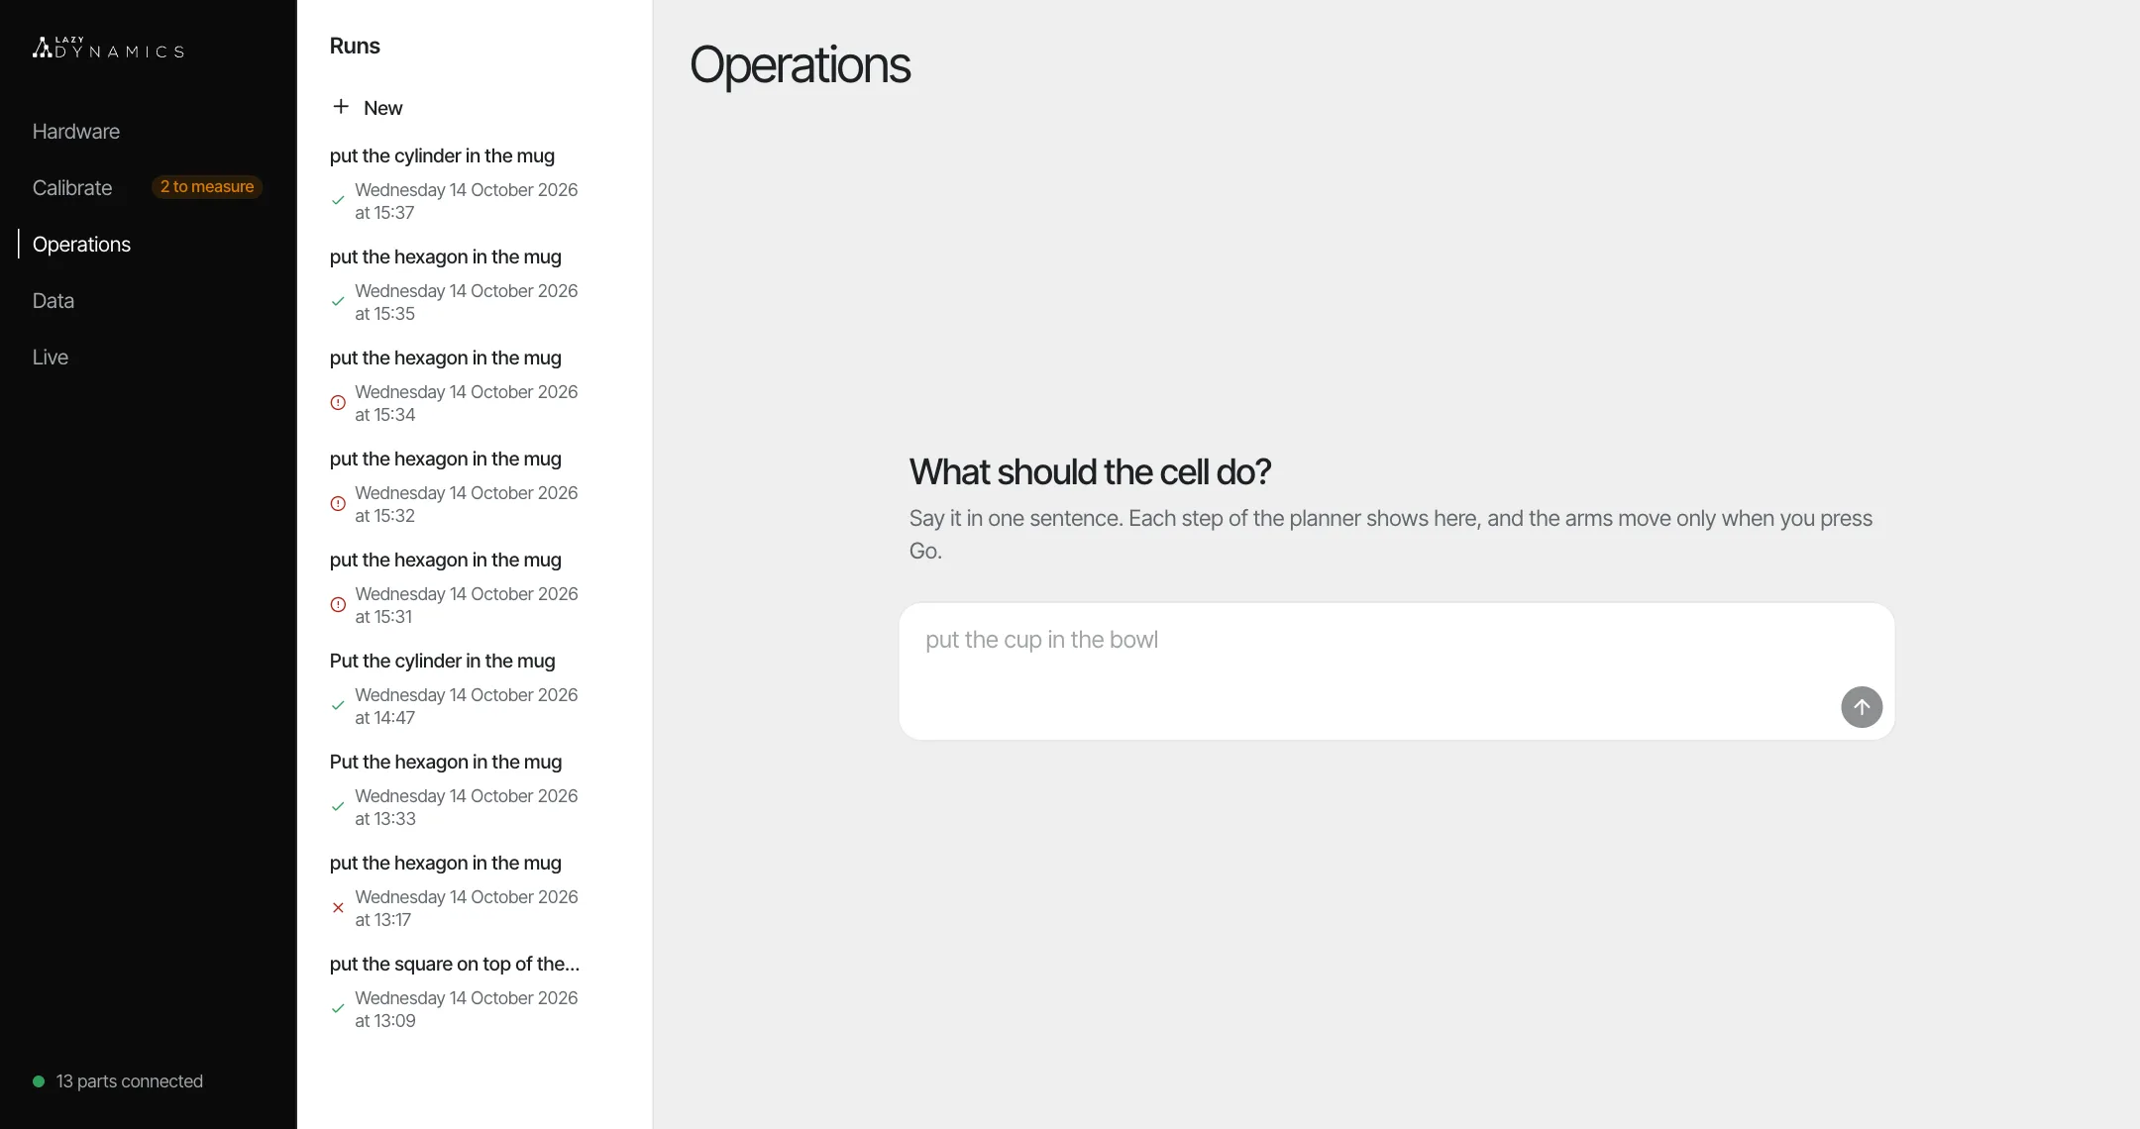Click the Lazy Dynamics logo
The height and width of the screenshot is (1129, 2140).
pyautogui.click(x=108, y=48)
